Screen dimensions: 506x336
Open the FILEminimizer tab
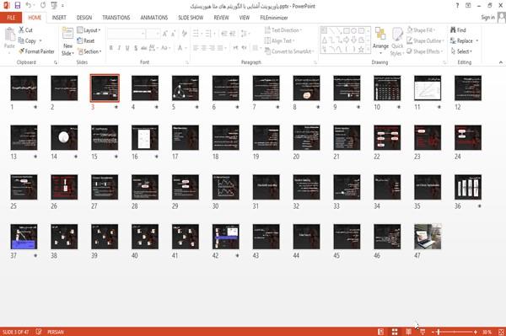[x=273, y=18]
